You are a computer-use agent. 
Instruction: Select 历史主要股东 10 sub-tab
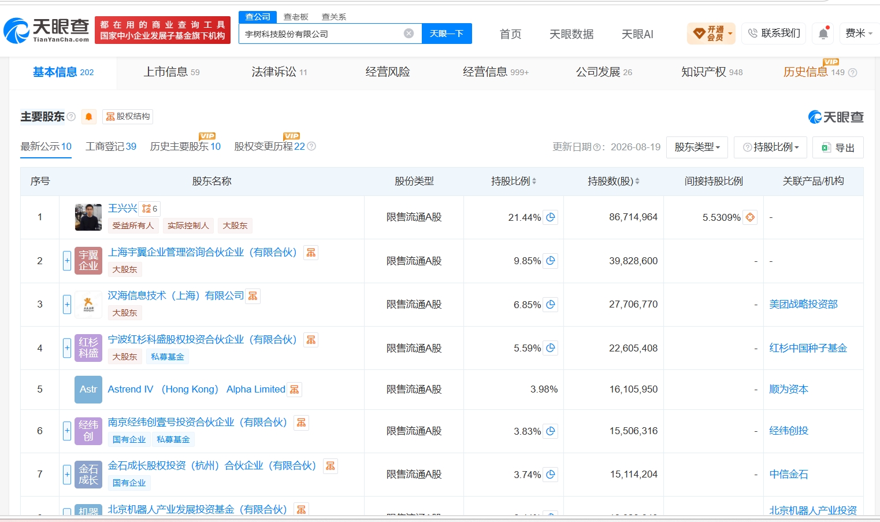(185, 147)
